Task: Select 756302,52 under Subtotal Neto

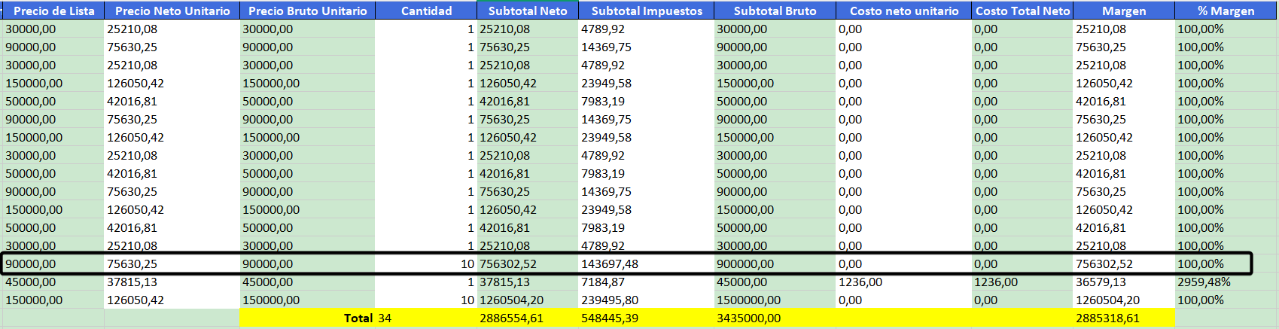Action: coord(528,264)
